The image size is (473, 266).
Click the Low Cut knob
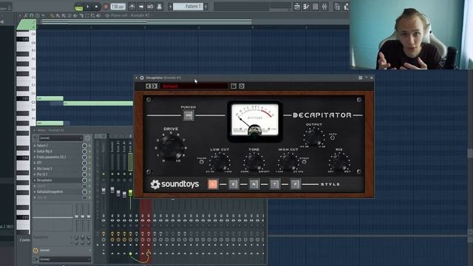coord(220,162)
